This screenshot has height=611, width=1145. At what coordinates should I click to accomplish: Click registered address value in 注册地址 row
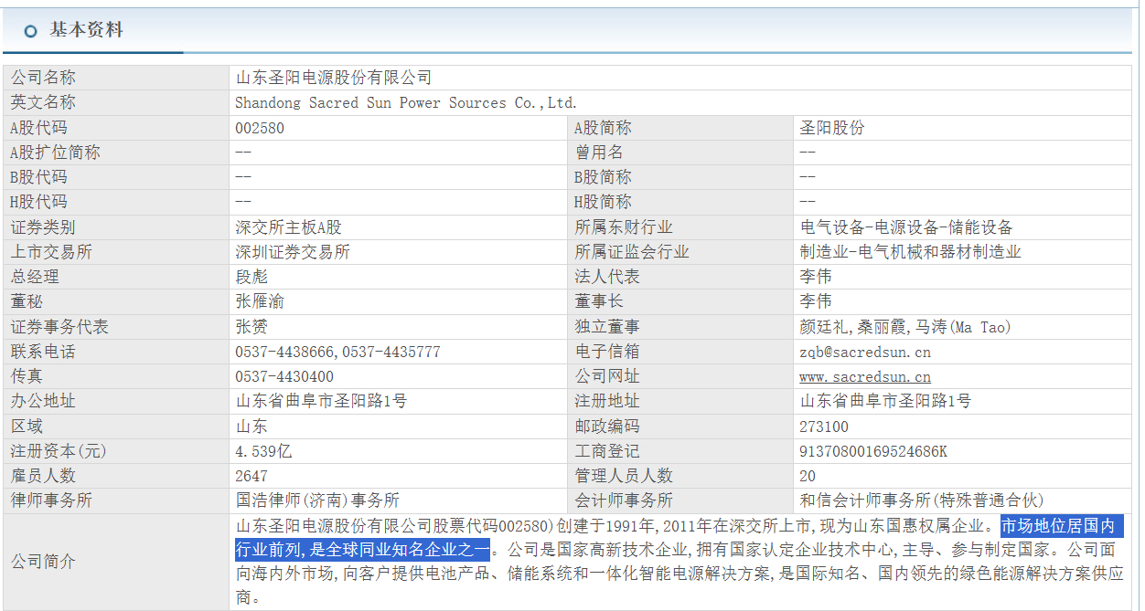(885, 401)
